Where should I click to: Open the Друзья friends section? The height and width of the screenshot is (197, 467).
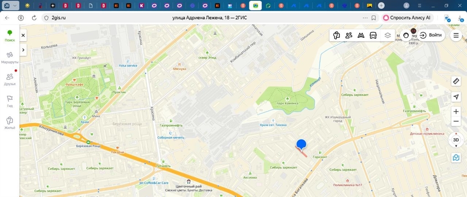click(x=10, y=78)
